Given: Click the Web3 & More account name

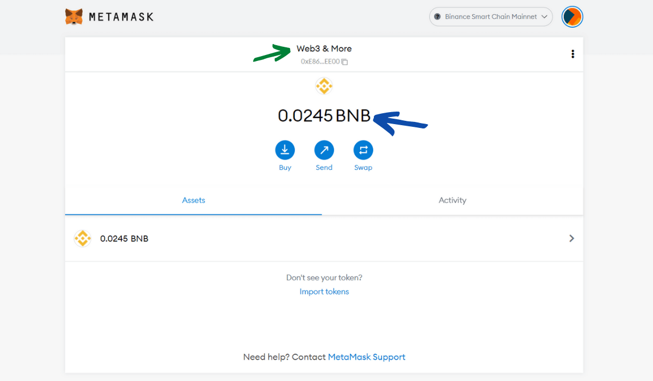Looking at the screenshot, I should [x=324, y=48].
